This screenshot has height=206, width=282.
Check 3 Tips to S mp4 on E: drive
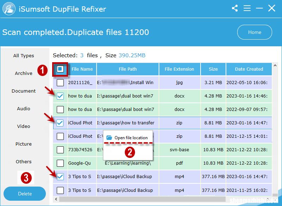point(60,190)
